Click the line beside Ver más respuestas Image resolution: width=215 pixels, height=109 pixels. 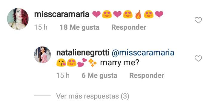tap(42, 96)
